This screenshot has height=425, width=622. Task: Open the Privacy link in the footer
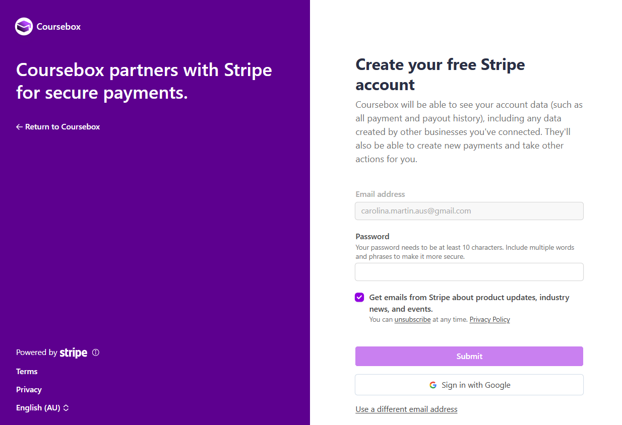tap(29, 390)
